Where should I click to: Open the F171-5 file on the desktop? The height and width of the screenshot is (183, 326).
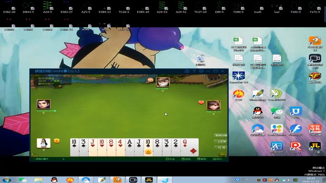click(315, 7)
